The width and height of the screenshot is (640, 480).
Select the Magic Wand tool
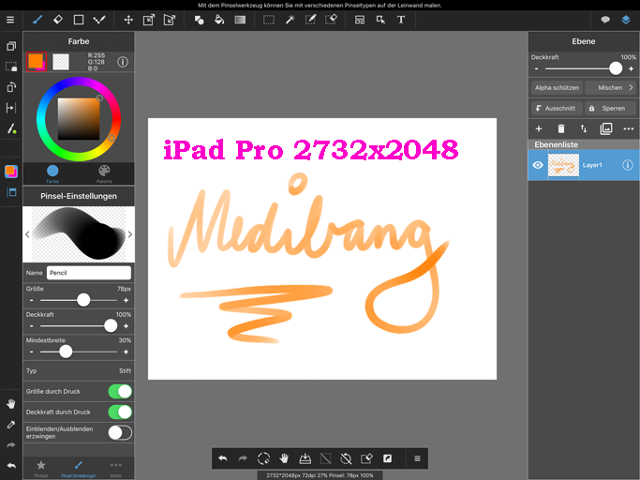[290, 20]
